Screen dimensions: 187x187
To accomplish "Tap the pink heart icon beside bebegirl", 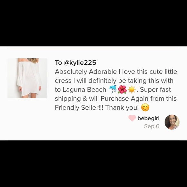I will pos(132,118).
